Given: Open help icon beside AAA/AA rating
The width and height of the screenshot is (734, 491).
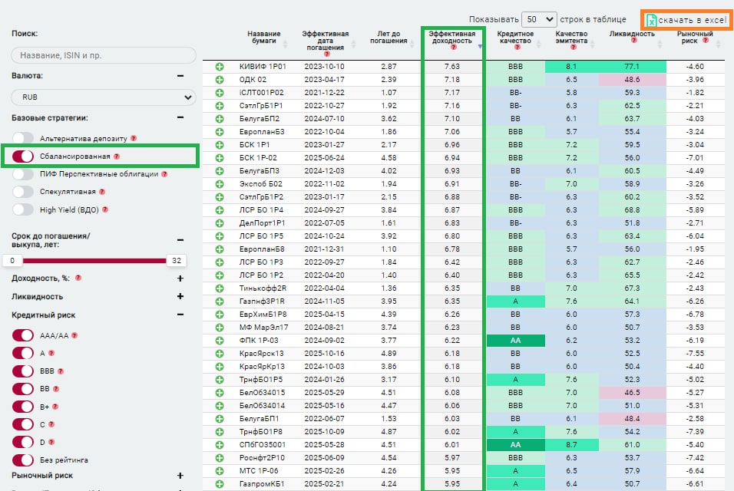Looking at the screenshot, I should [74, 335].
